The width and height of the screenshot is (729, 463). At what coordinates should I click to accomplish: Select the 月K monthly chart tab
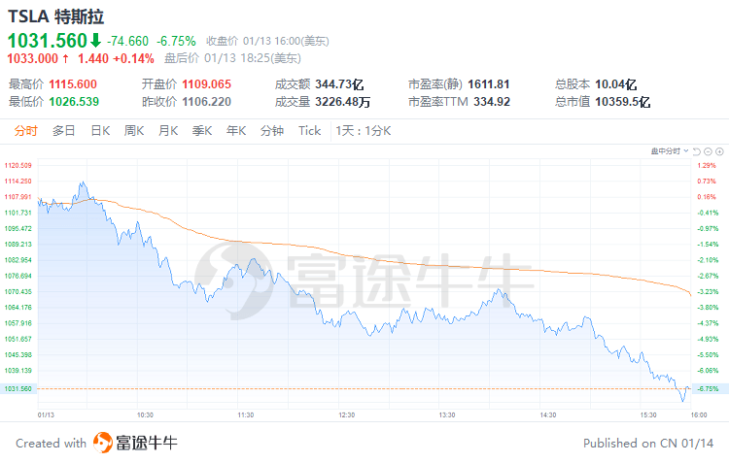pos(168,131)
